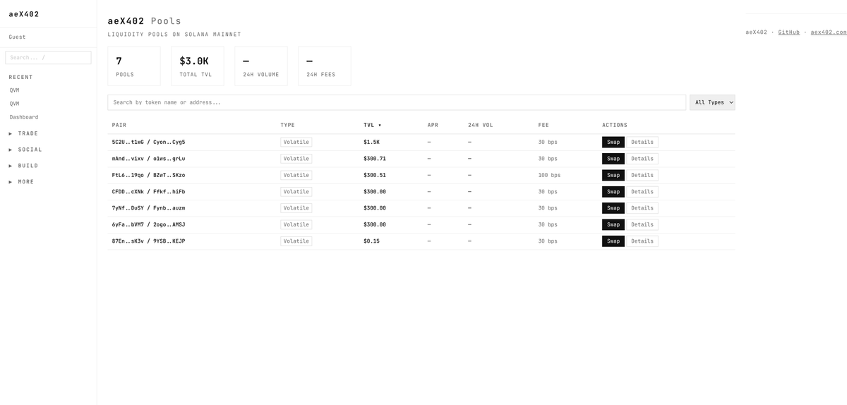Select the 87En..sK3v / 9YSB..KEJP pair name
The height and width of the screenshot is (405, 847).
click(x=148, y=241)
